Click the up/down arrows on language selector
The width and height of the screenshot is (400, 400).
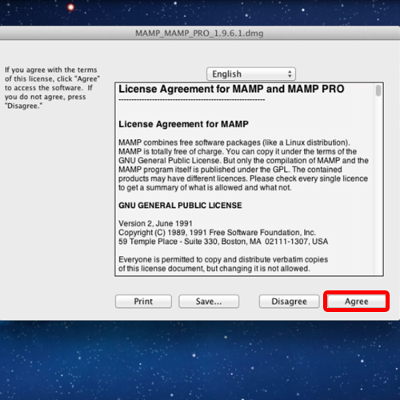290,74
